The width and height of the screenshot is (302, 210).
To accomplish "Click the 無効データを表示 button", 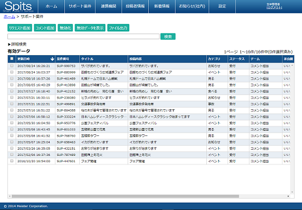I will click(x=90, y=28).
